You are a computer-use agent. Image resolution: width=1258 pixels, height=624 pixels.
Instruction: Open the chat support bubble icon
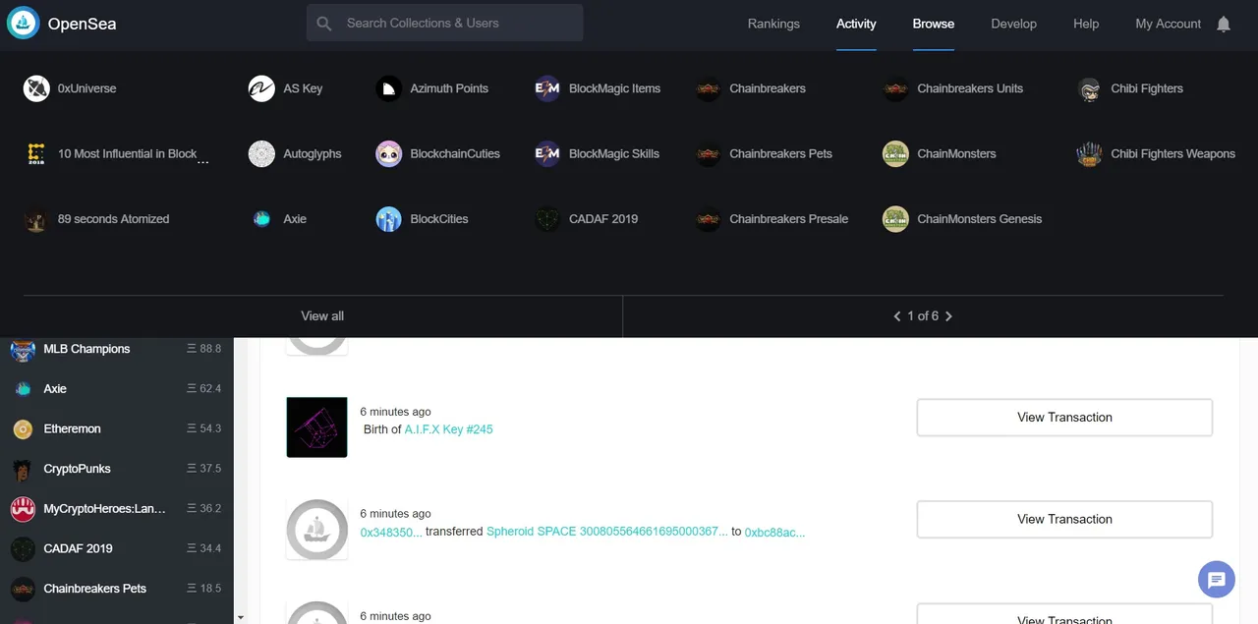click(1216, 579)
